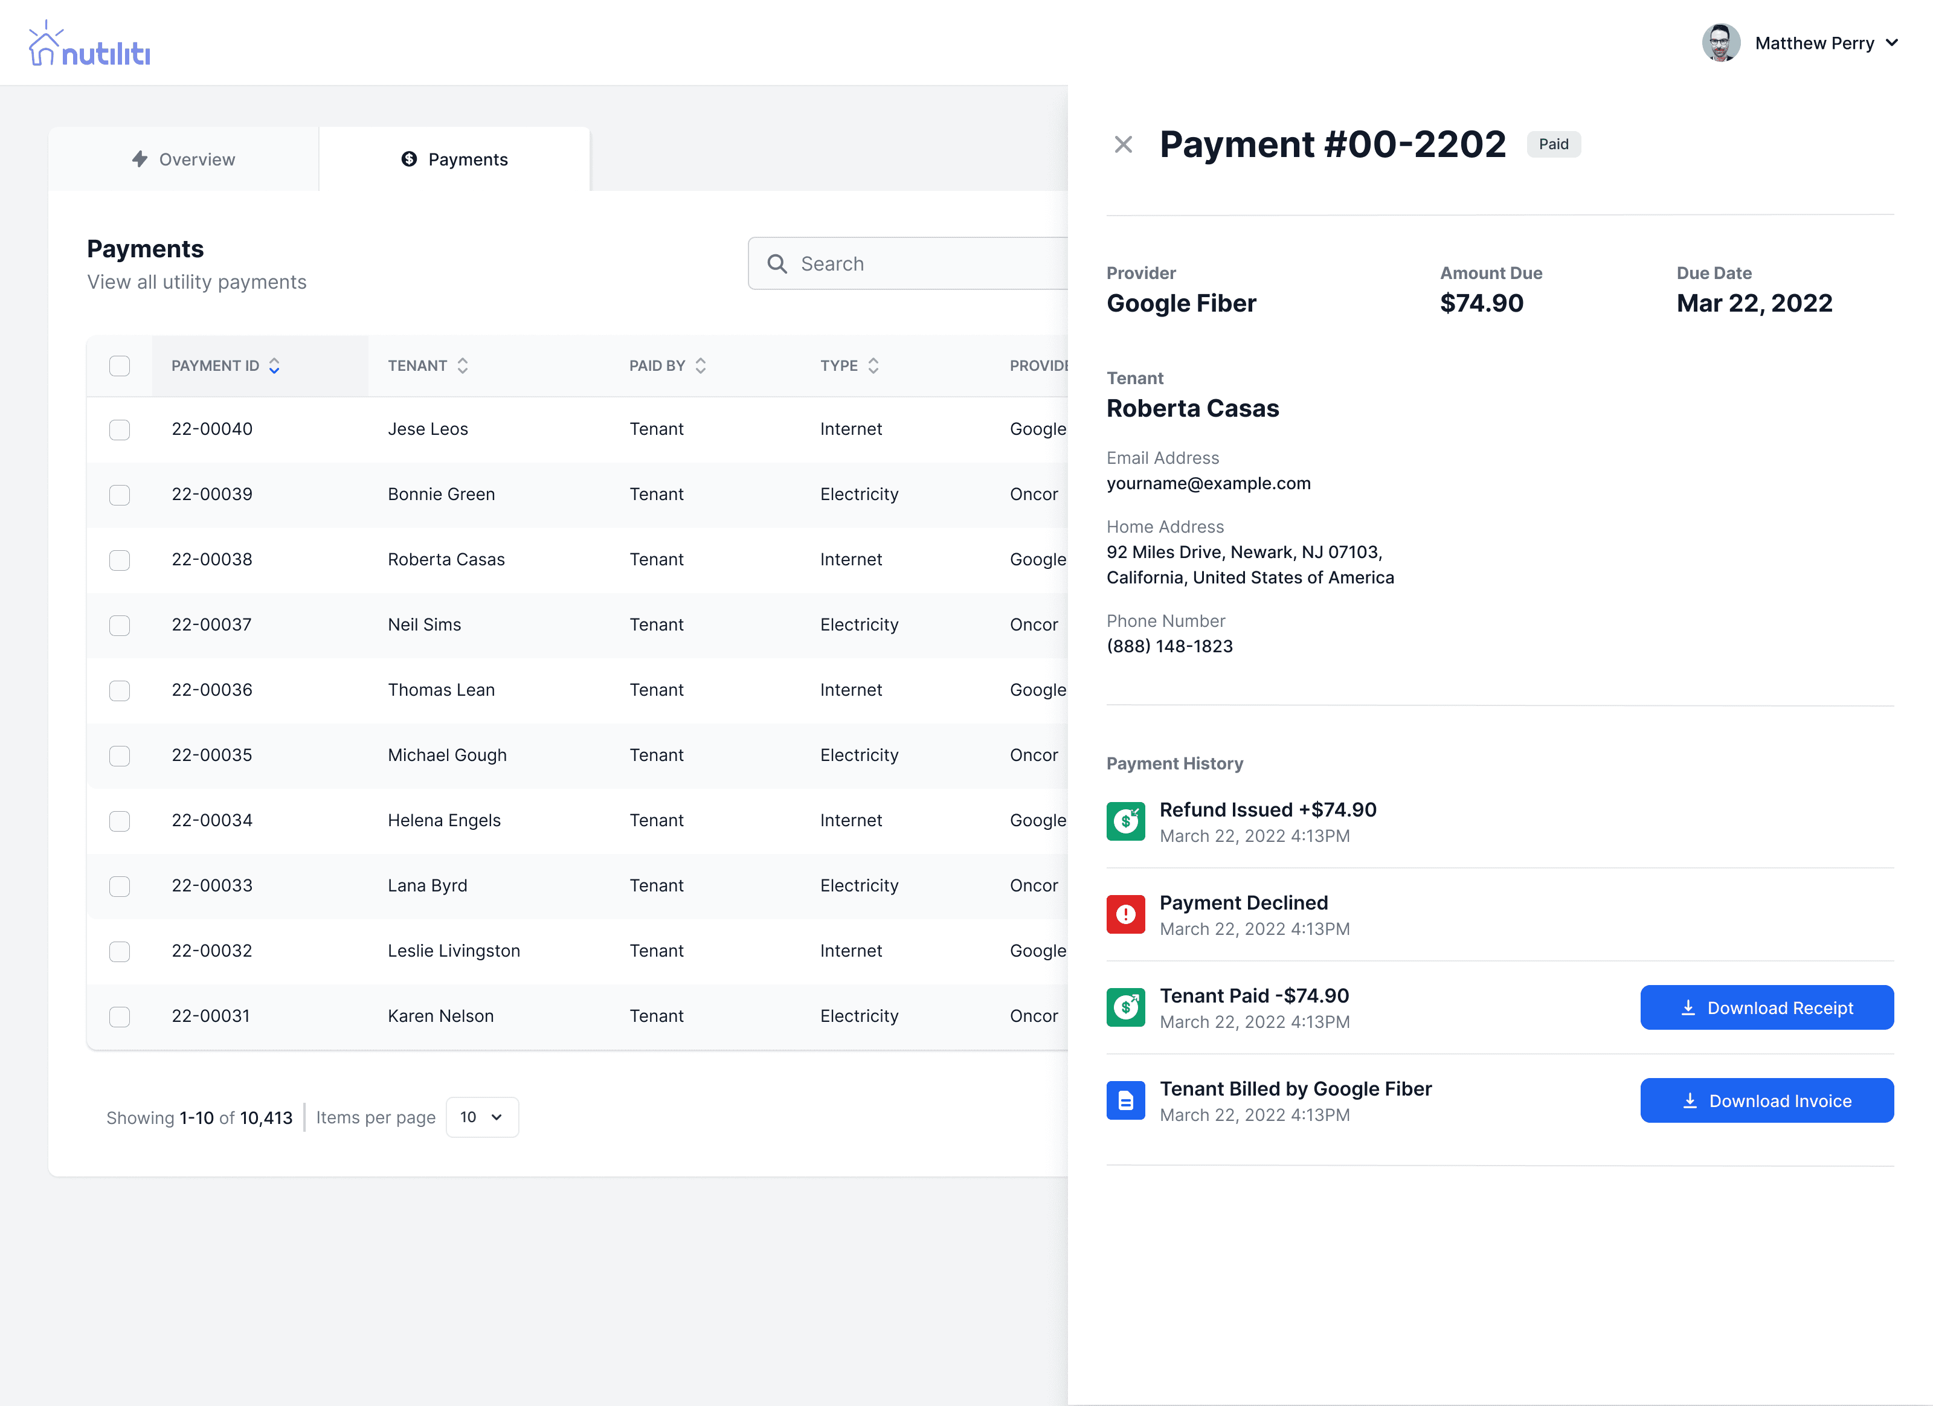Switch to the Overview tab

tap(183, 158)
